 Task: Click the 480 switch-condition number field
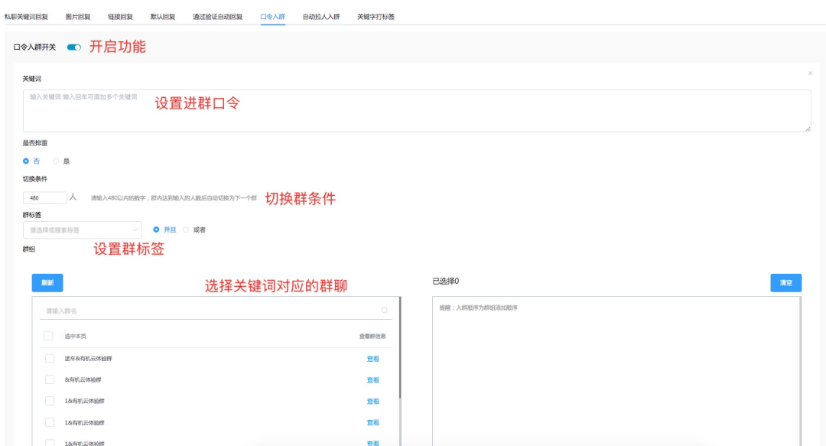pyautogui.click(x=44, y=197)
